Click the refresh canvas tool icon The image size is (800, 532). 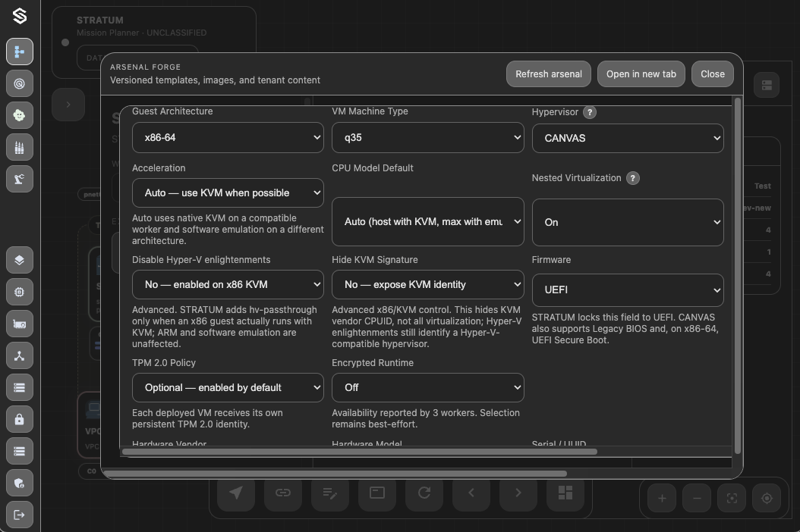coord(424,493)
